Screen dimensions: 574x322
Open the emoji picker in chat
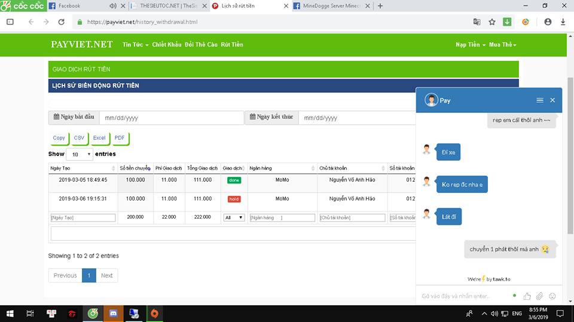coord(552,296)
